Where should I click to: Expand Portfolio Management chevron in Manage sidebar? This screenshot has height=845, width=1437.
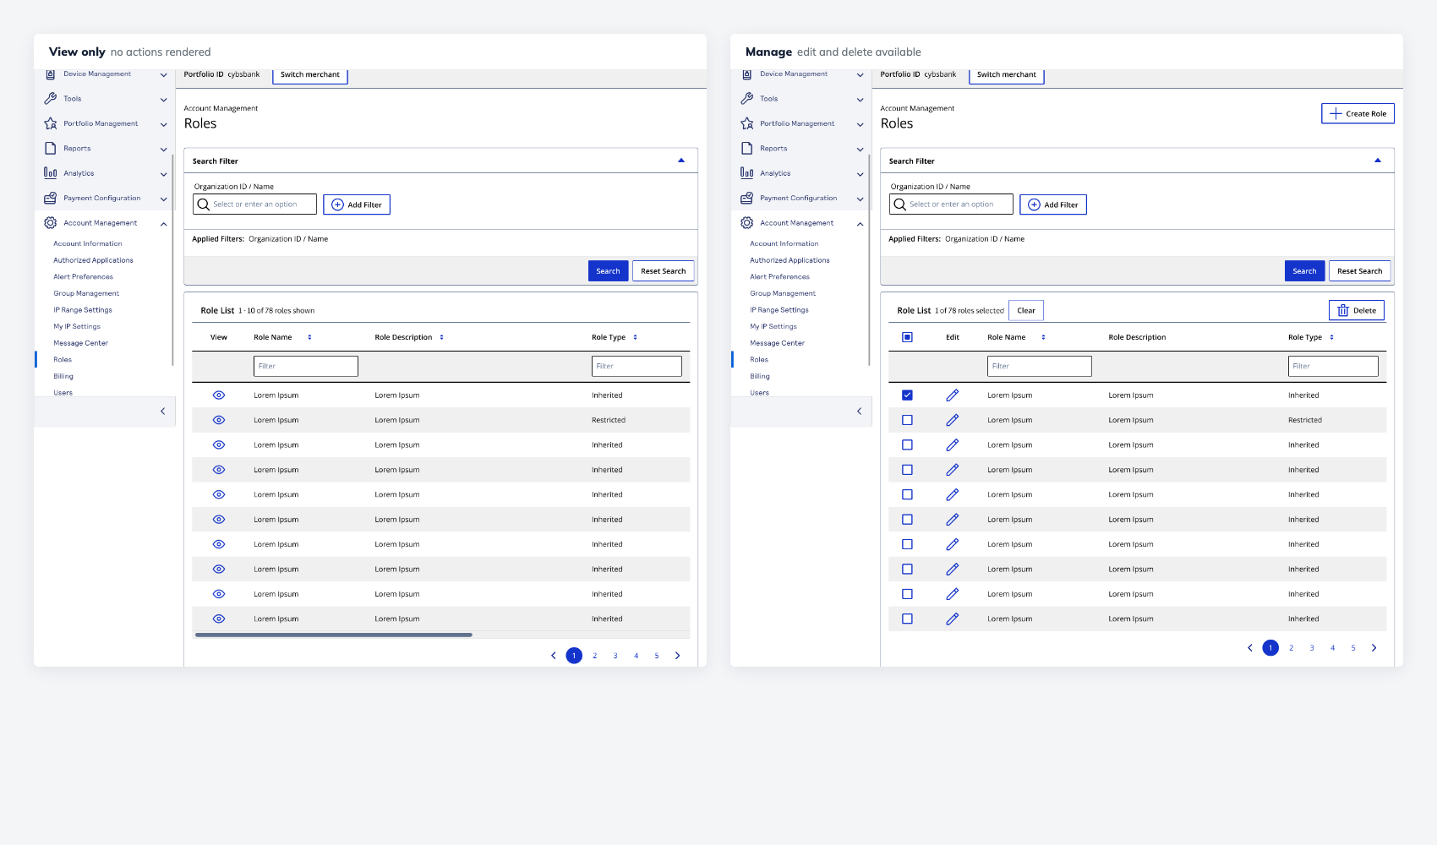[x=860, y=125]
